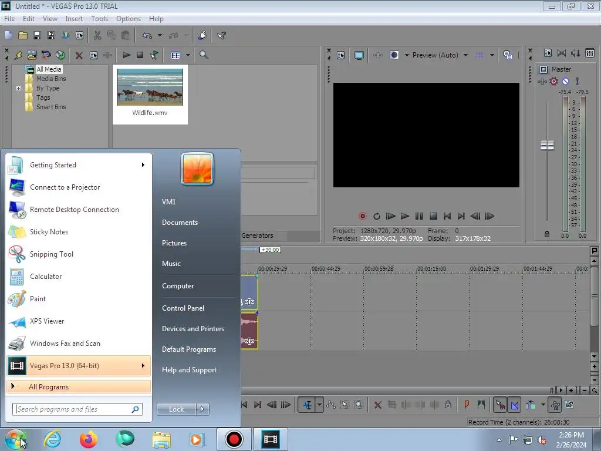
Task: Open the View menu
Action: tap(50, 19)
